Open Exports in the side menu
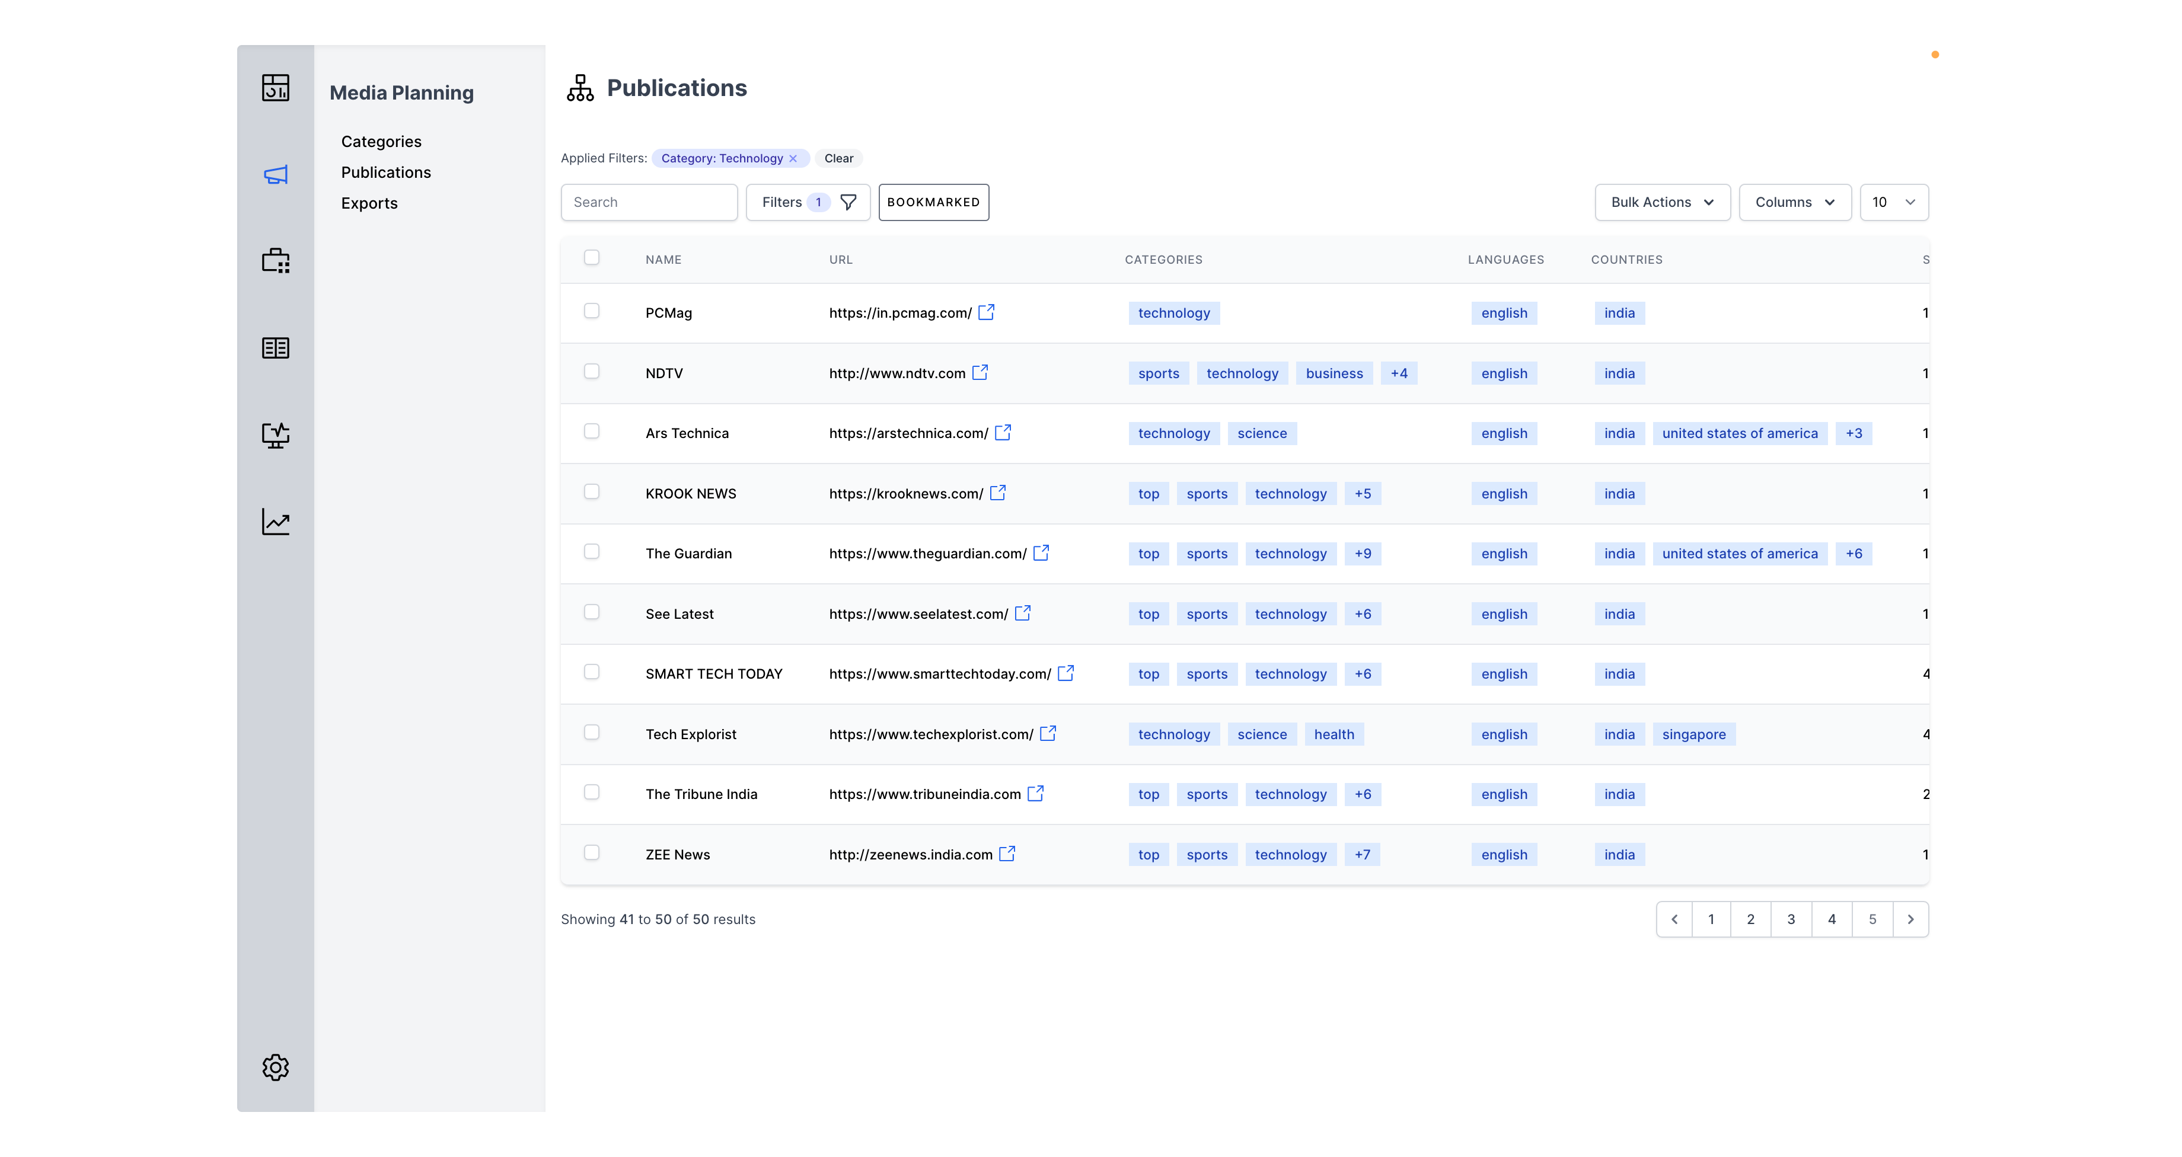 point(369,203)
